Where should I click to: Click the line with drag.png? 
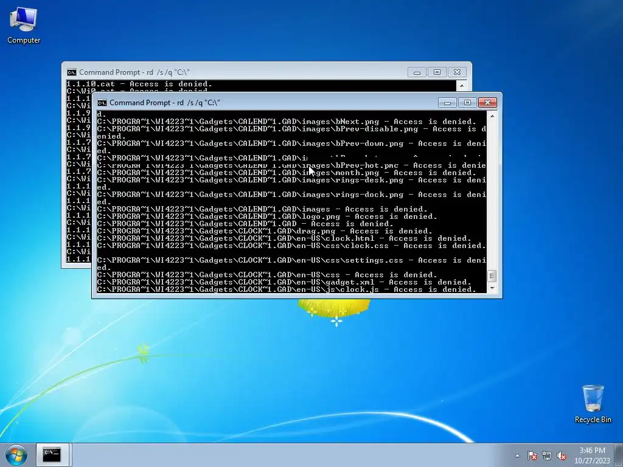click(265, 231)
